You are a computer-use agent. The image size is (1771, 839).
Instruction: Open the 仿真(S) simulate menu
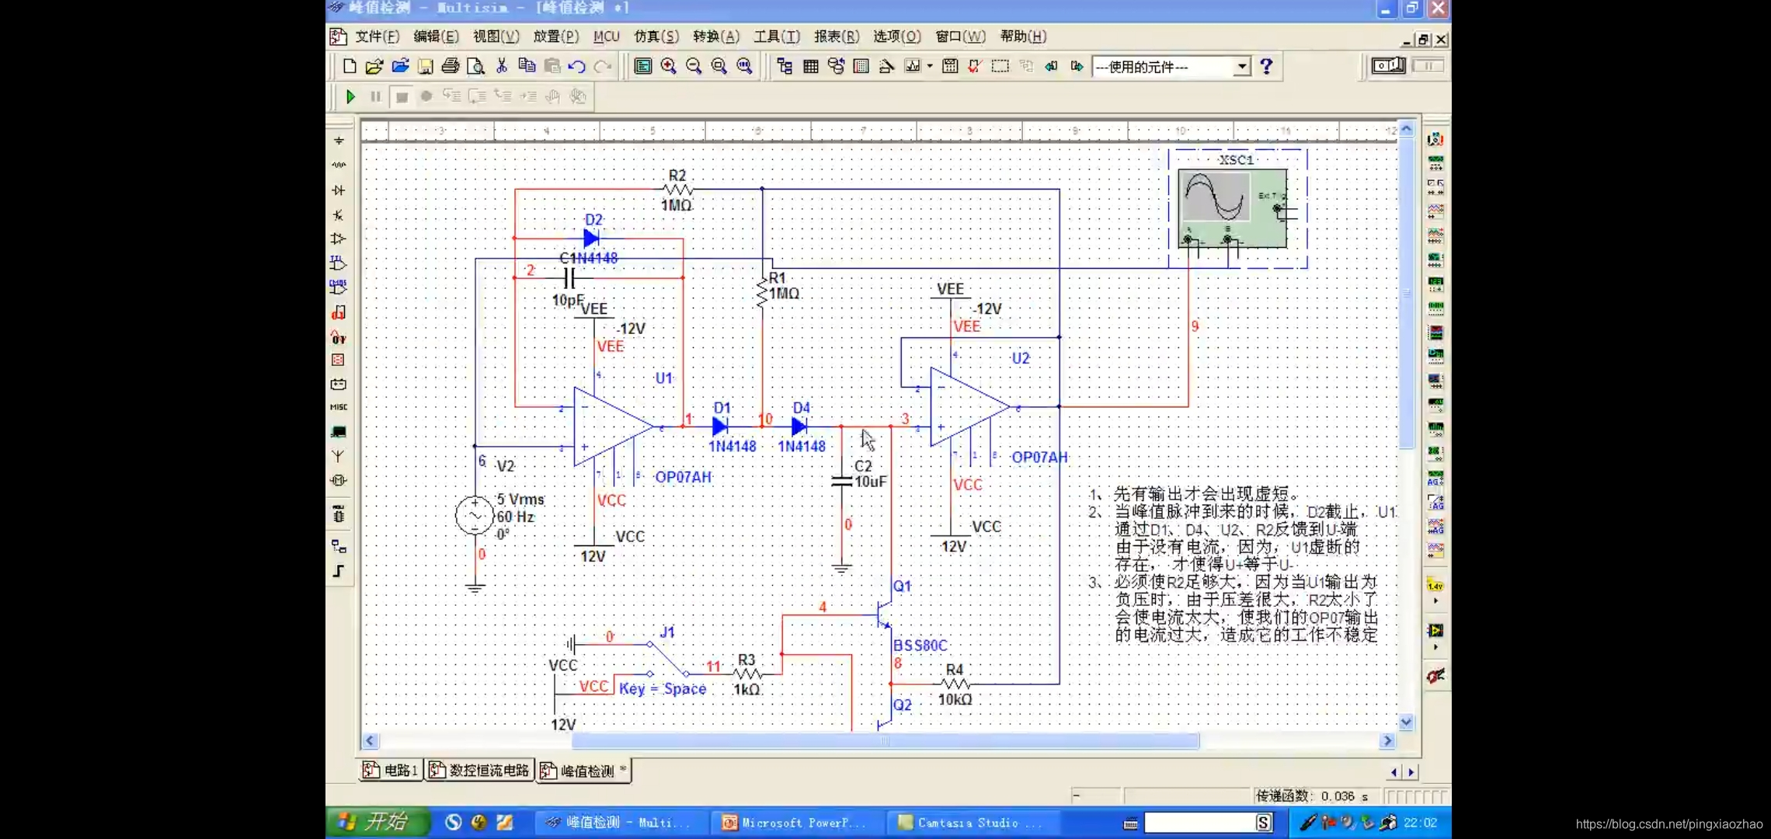656,37
